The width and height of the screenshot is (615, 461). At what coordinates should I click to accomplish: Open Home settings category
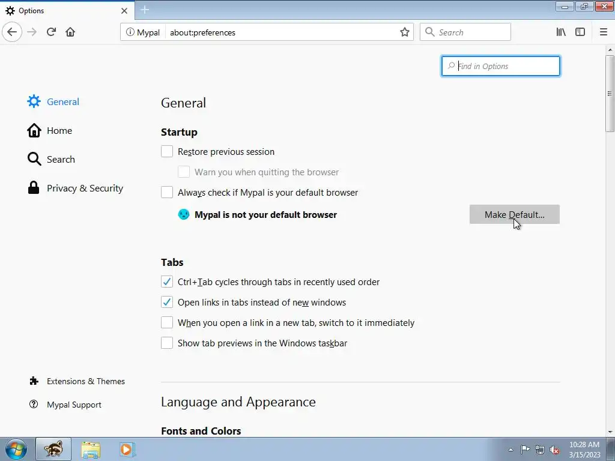pyautogui.click(x=50, y=130)
